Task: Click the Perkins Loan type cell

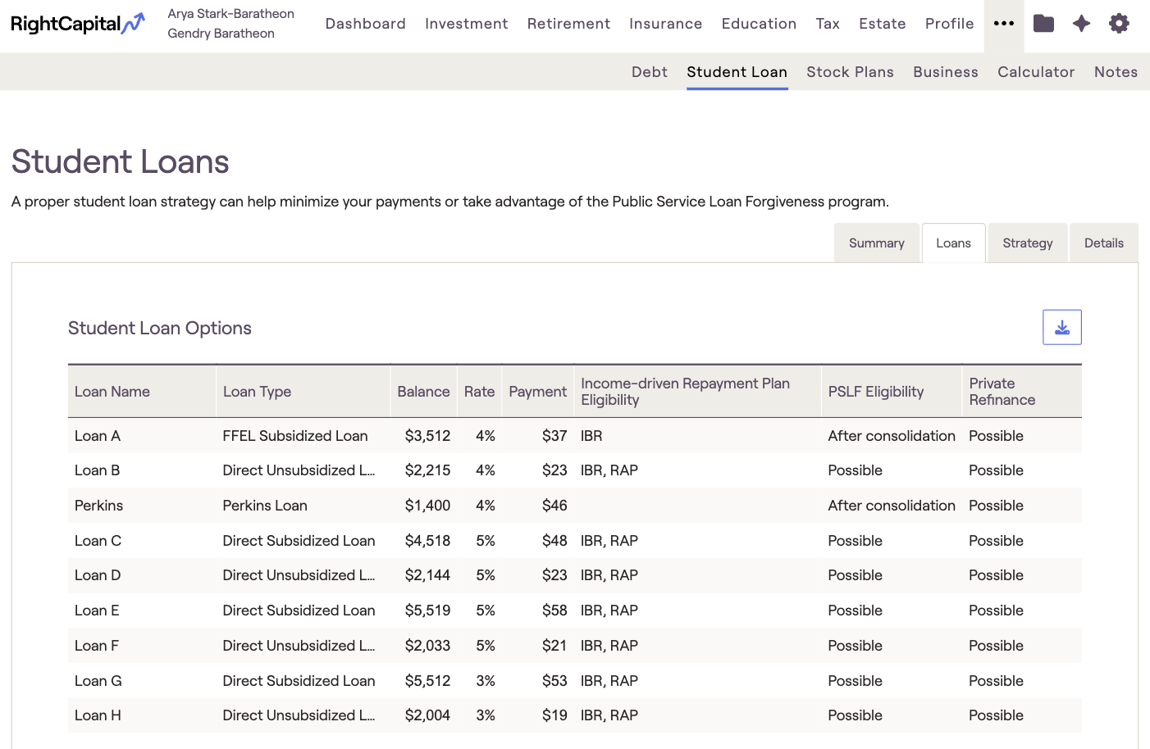Action: (265, 506)
